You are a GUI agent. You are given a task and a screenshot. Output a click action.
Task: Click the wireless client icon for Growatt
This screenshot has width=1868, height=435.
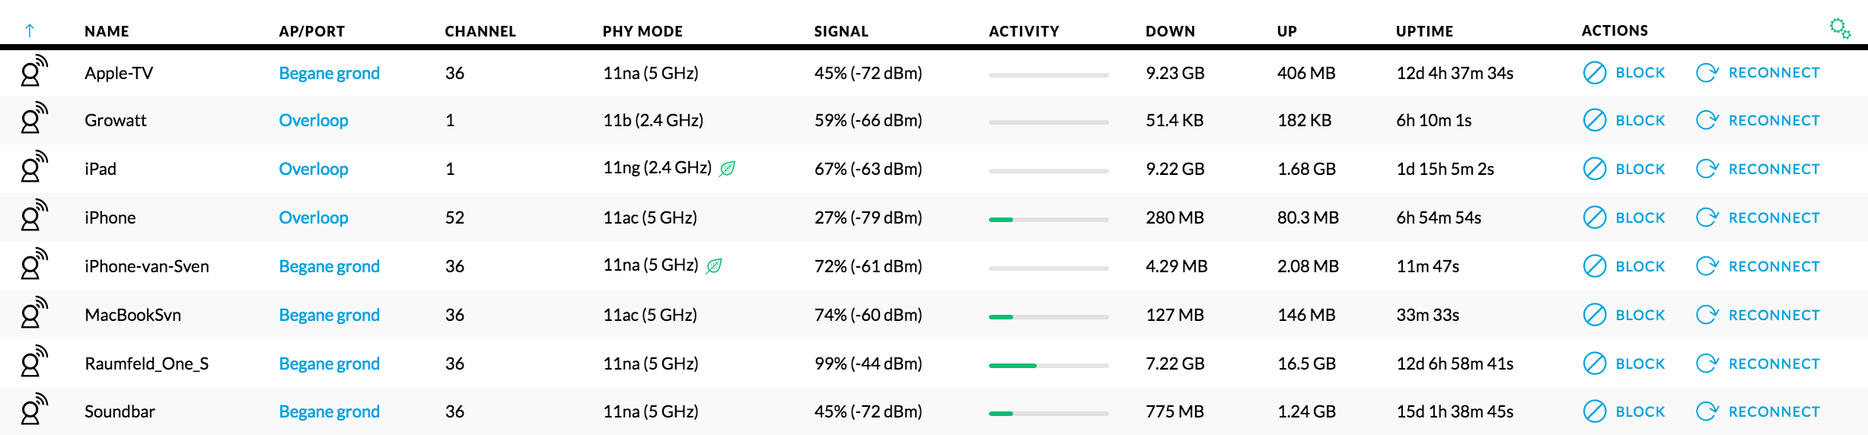tap(33, 118)
